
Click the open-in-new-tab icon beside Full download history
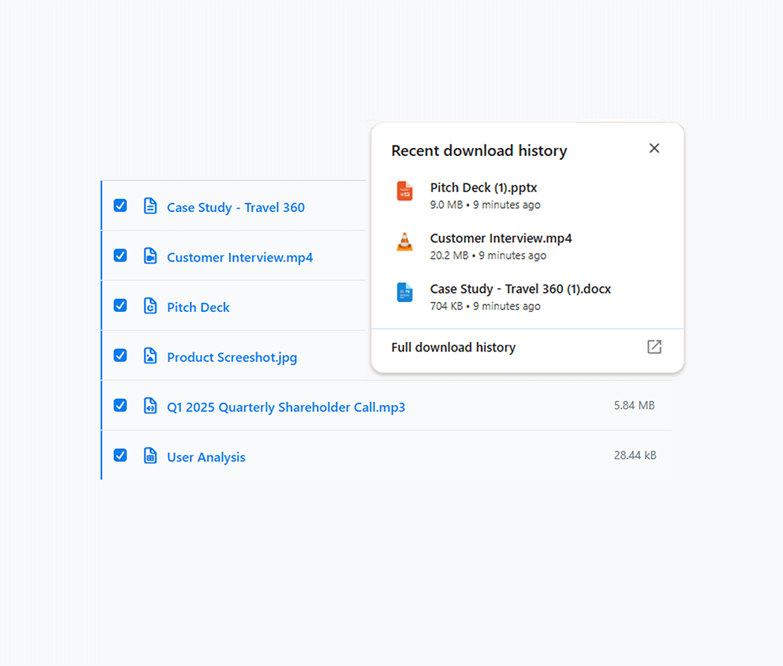pos(654,347)
